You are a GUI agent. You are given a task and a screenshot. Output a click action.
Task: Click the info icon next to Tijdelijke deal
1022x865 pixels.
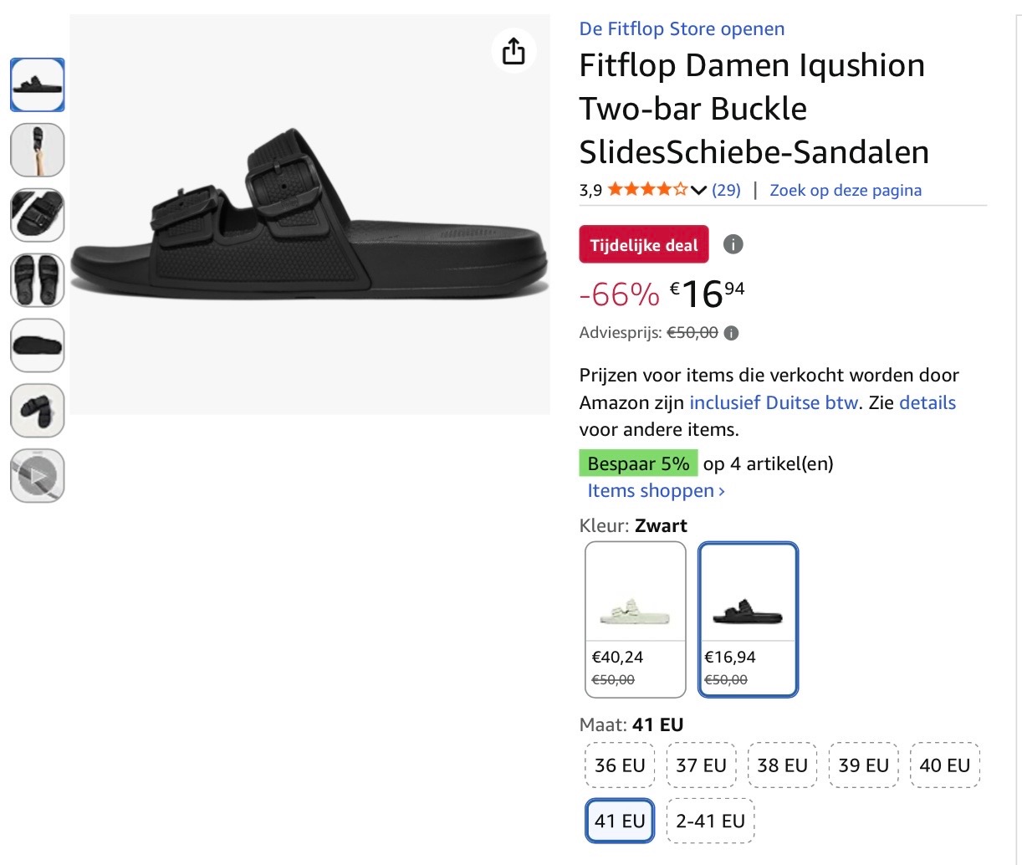733,244
